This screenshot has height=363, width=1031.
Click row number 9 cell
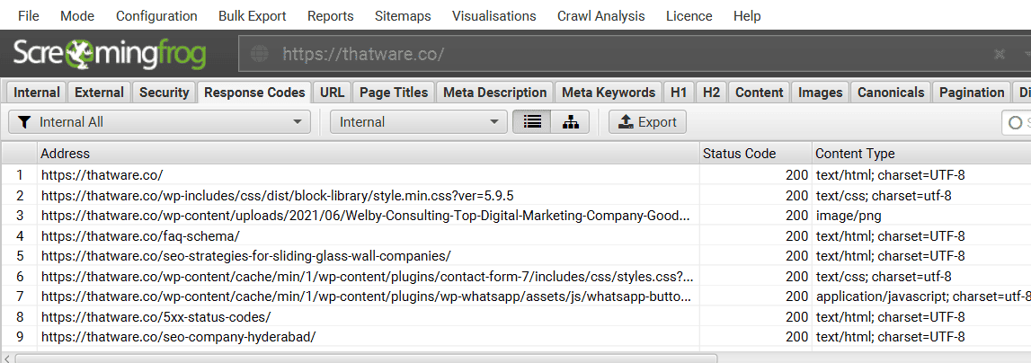point(19,337)
